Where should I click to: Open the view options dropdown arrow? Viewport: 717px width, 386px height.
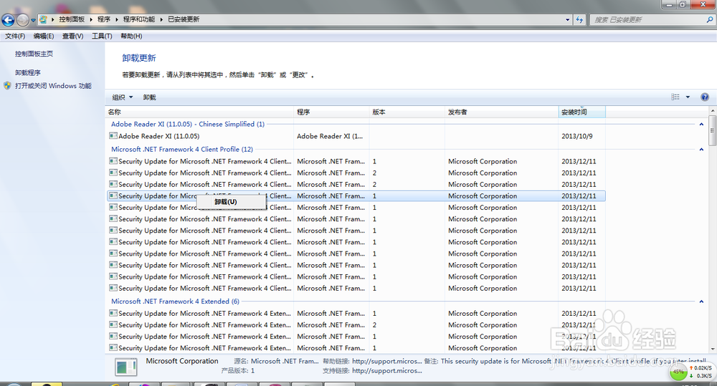click(x=688, y=97)
